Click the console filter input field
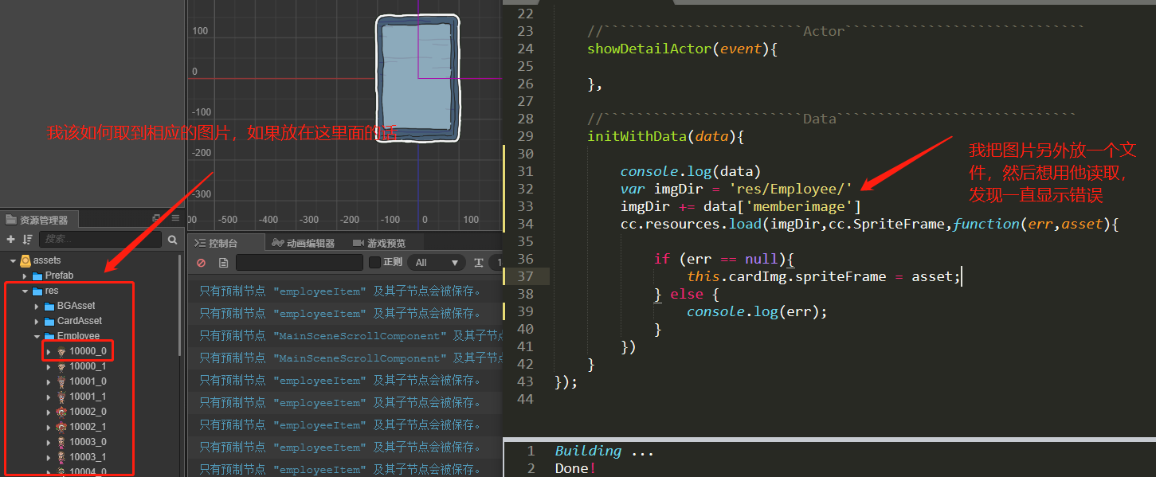 click(x=300, y=262)
